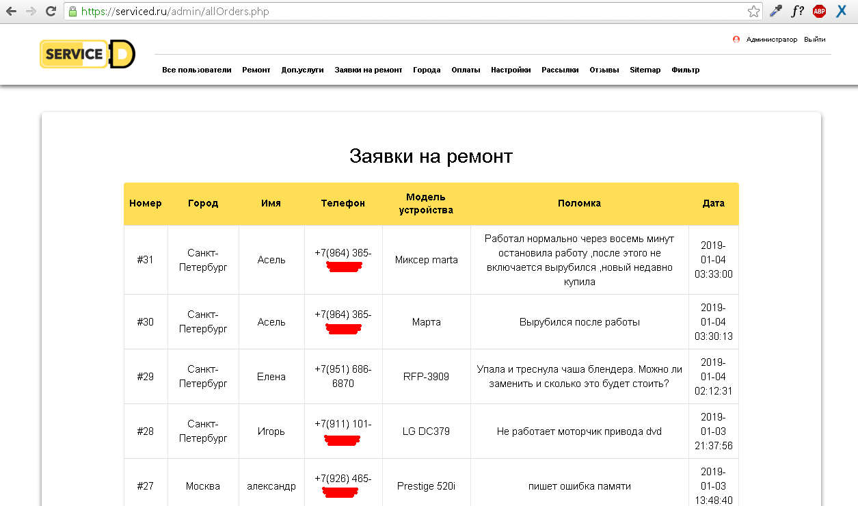Open the Оплаты menu item
The image size is (858, 506).
point(466,70)
